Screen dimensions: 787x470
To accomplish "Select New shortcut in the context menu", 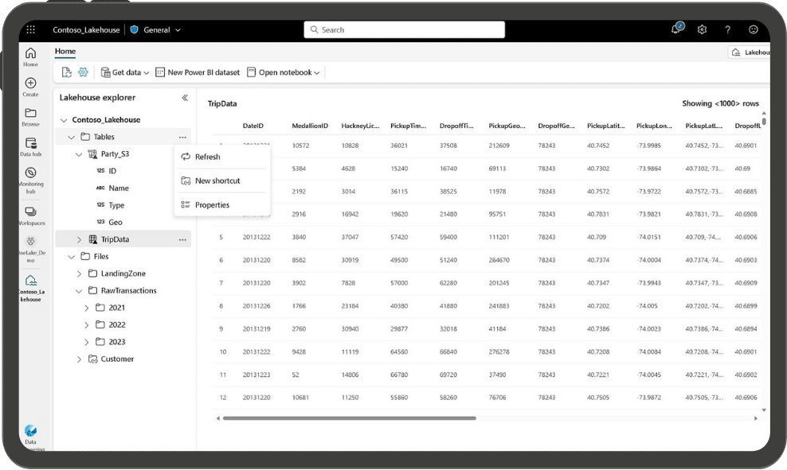I will coord(221,181).
